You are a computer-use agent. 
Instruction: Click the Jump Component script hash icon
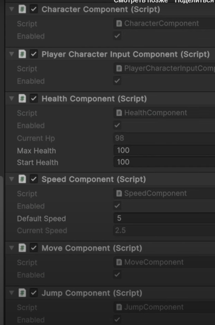click(x=22, y=293)
